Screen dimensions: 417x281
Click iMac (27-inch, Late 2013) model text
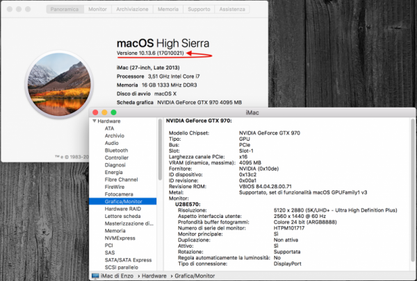[148, 68]
